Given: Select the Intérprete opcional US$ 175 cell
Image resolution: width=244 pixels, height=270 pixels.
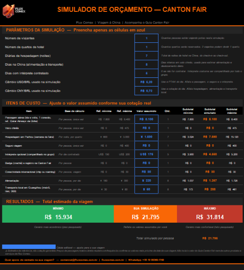Looking at the screenshot, I should click(x=146, y=154).
